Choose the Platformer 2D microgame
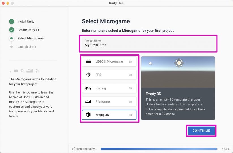Viewport: 233px width, 153px height. click(109, 101)
